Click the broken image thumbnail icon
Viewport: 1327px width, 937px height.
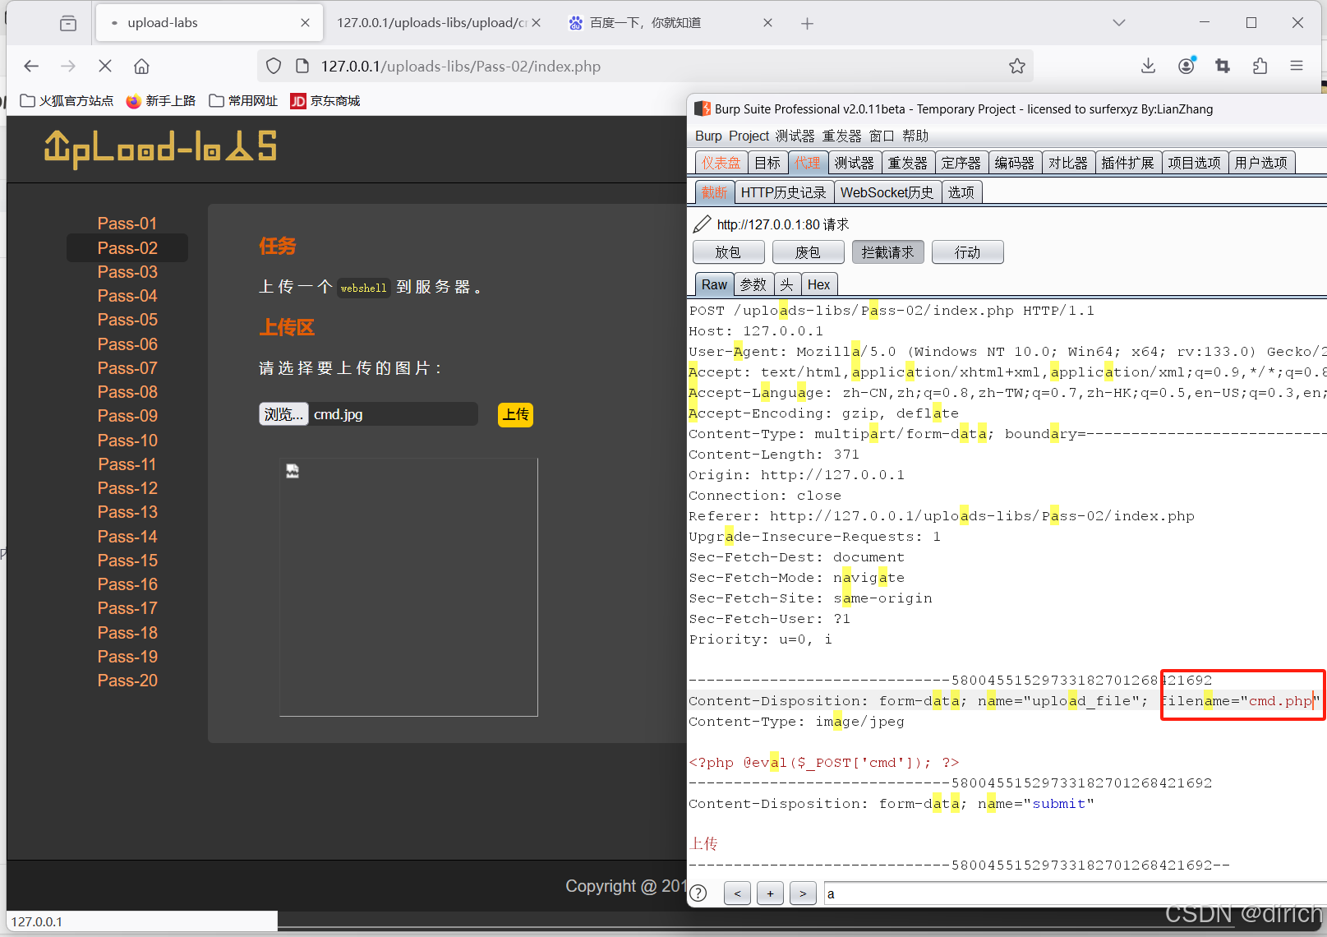(293, 471)
